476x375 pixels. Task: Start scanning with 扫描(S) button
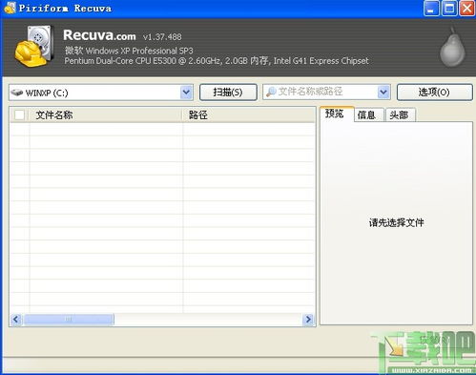tap(228, 93)
